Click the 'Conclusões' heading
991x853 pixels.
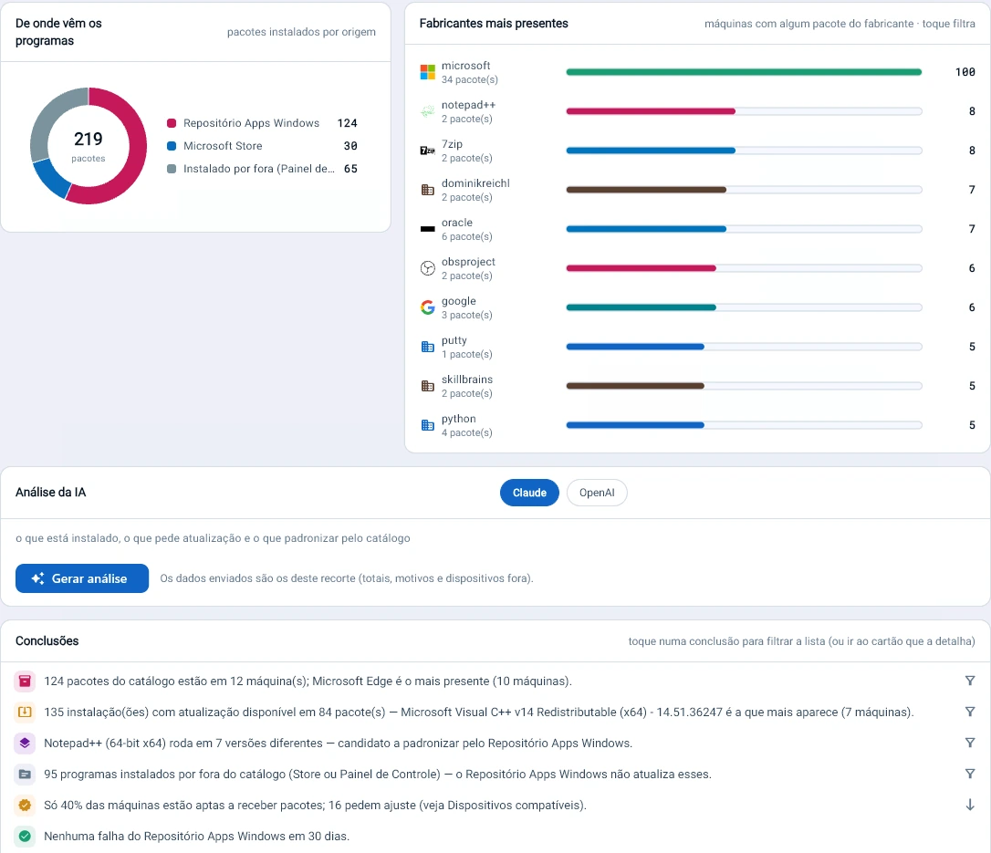[x=47, y=640]
